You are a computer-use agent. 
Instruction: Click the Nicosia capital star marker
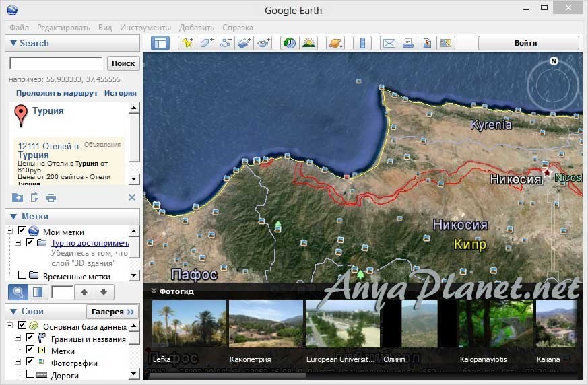[547, 173]
